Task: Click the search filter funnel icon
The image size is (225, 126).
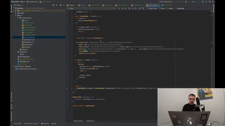Action: tap(143, 8)
